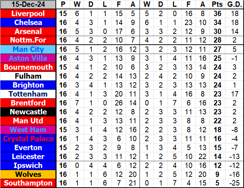Screen dimensions: 244x188
Task: Click the Man City team cell
Action: pyautogui.click(x=28, y=49)
